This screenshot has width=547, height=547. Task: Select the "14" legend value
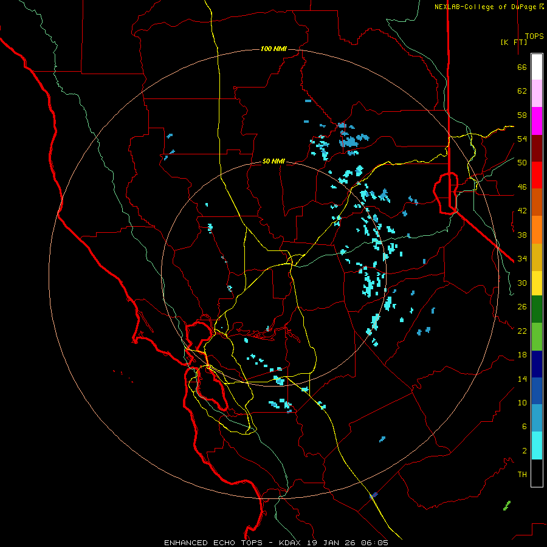coord(522,379)
